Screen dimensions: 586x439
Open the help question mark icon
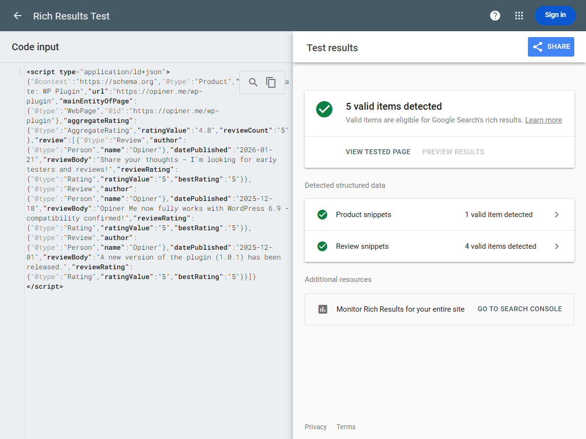point(495,16)
